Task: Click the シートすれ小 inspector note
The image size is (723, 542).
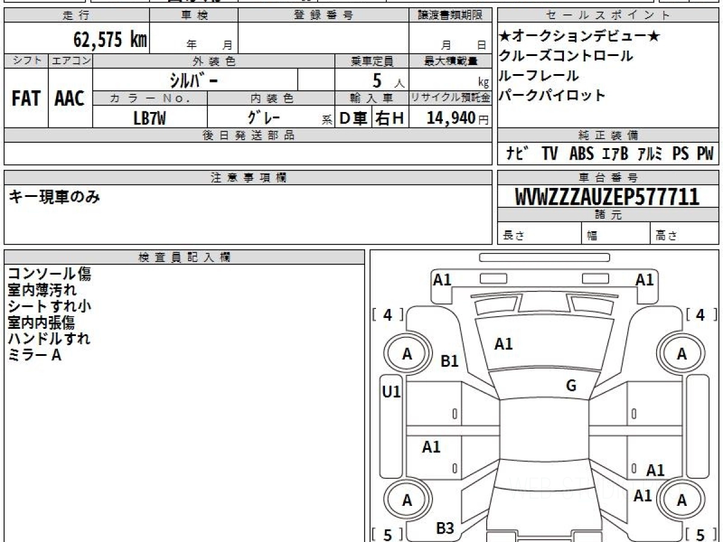Action: click(49, 306)
